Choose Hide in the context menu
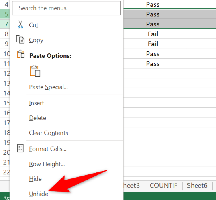The image size is (216, 200). [35, 179]
